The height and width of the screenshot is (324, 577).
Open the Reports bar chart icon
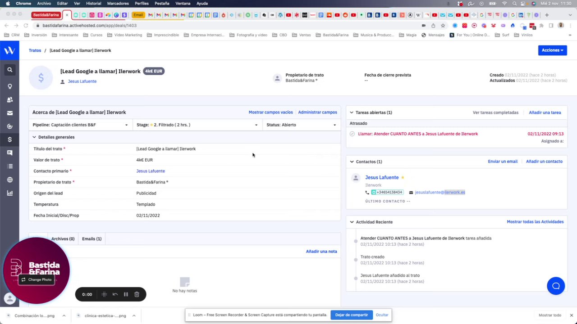(x=9, y=193)
